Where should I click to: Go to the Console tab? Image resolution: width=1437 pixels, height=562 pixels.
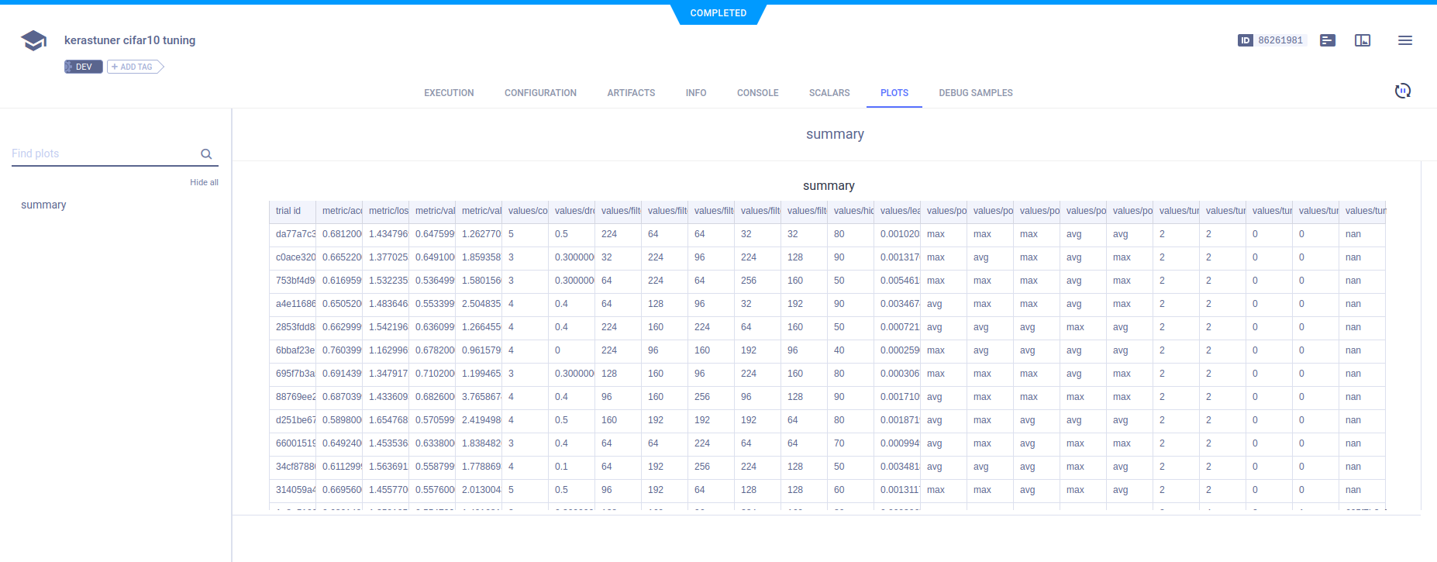click(757, 93)
